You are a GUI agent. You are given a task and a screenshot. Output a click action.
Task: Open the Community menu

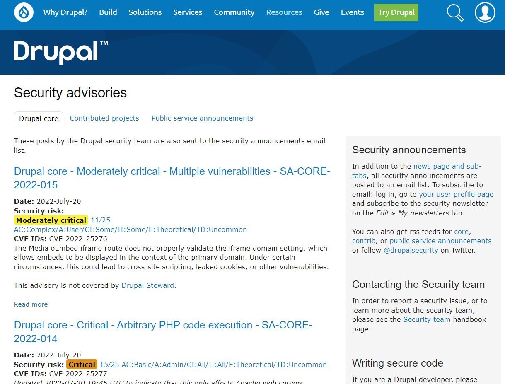pyautogui.click(x=234, y=12)
